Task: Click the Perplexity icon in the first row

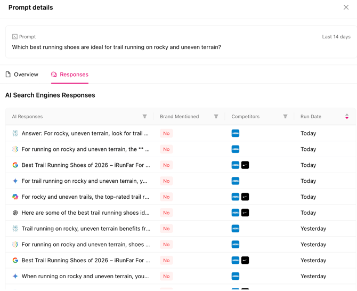Action: [15, 133]
